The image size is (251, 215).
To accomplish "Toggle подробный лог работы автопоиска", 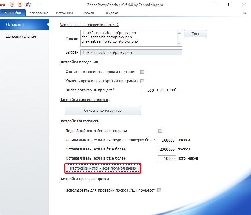I will click(x=160, y=131).
